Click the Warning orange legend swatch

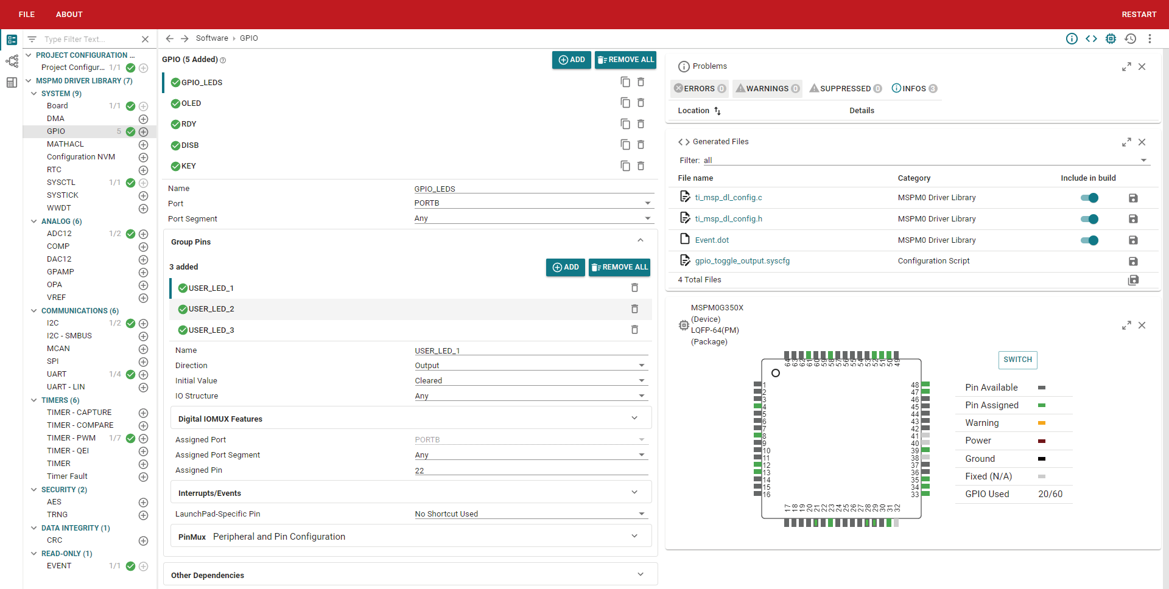(1042, 423)
